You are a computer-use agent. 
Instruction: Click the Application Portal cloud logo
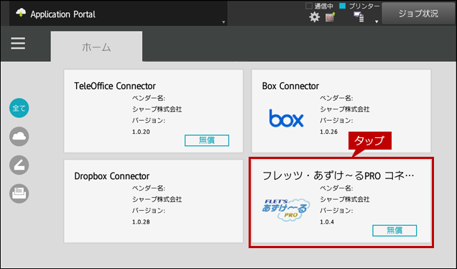[x=21, y=13]
